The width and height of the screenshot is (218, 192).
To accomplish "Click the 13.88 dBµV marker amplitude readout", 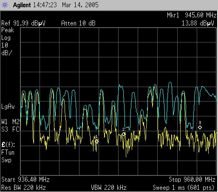I will point(198,23).
